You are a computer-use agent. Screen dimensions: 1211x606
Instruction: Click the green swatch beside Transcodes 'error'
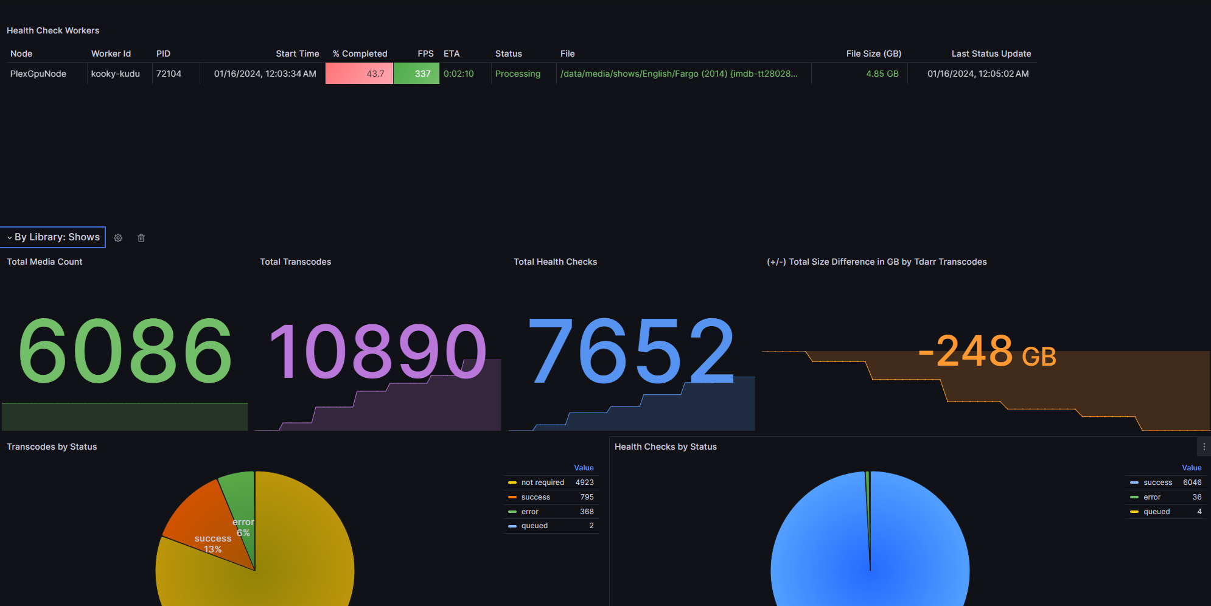tap(512, 512)
